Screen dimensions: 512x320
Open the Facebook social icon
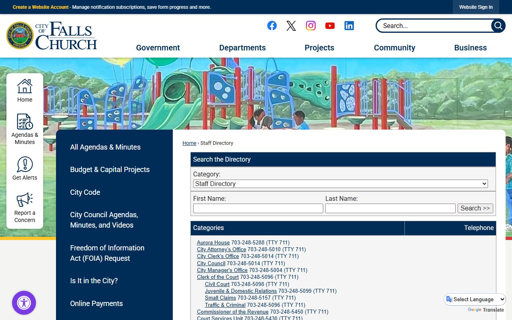tap(272, 26)
